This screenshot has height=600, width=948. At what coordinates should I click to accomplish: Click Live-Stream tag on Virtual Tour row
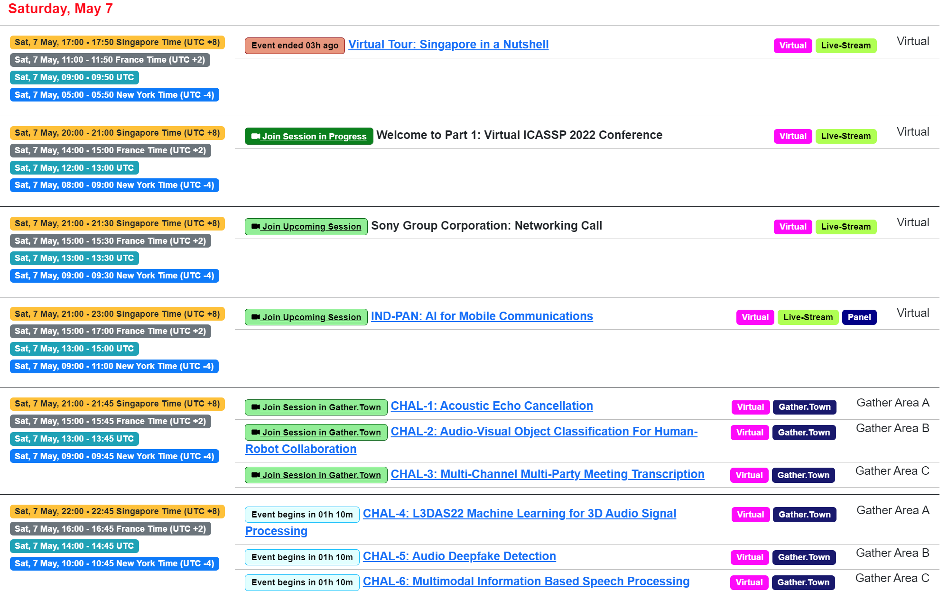[846, 46]
